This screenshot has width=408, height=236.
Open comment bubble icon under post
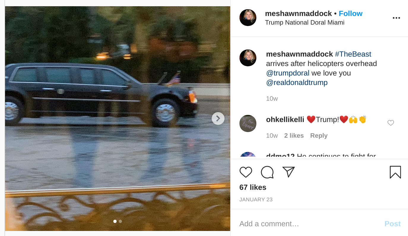(x=267, y=172)
